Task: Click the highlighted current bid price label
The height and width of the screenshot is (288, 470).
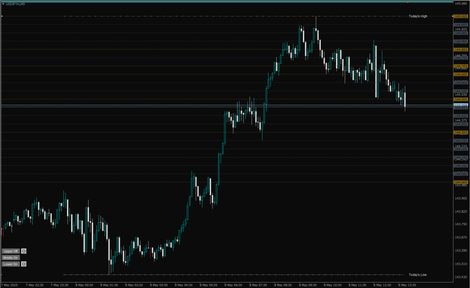Action: tap(460, 105)
